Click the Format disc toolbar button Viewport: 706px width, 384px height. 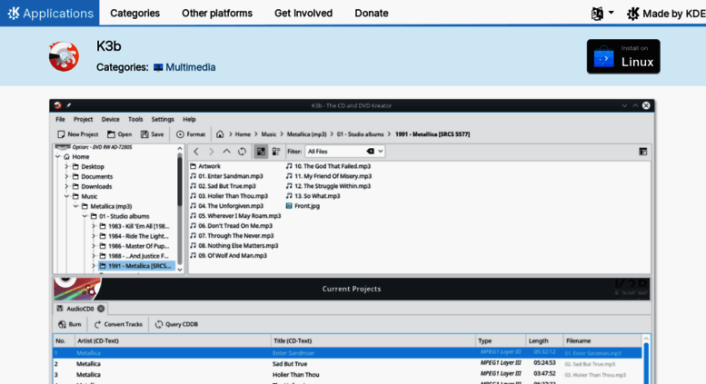point(191,134)
